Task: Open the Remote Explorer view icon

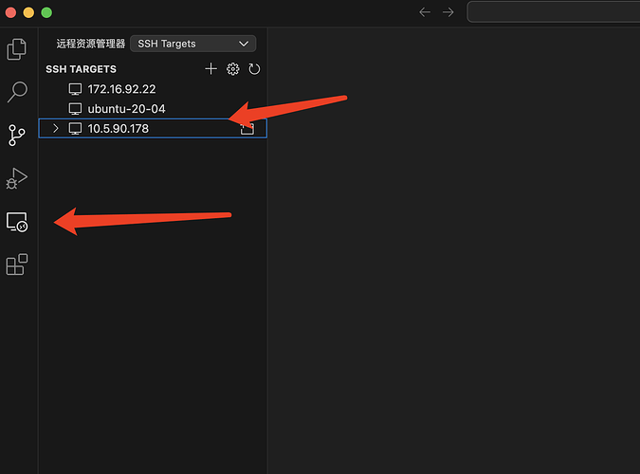Action: click(17, 222)
